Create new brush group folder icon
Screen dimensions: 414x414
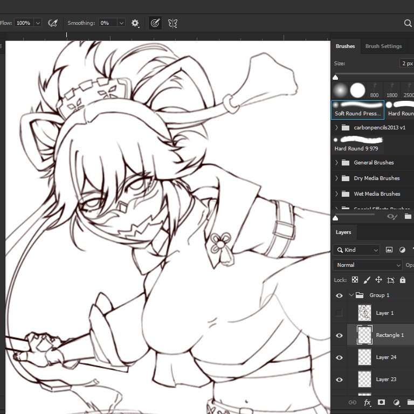coord(408,216)
